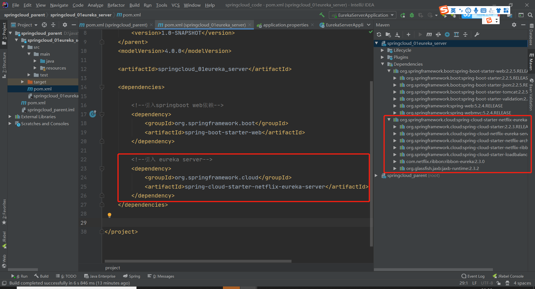
Task: Open Bean Validation side tab
Action: click(x=531, y=95)
